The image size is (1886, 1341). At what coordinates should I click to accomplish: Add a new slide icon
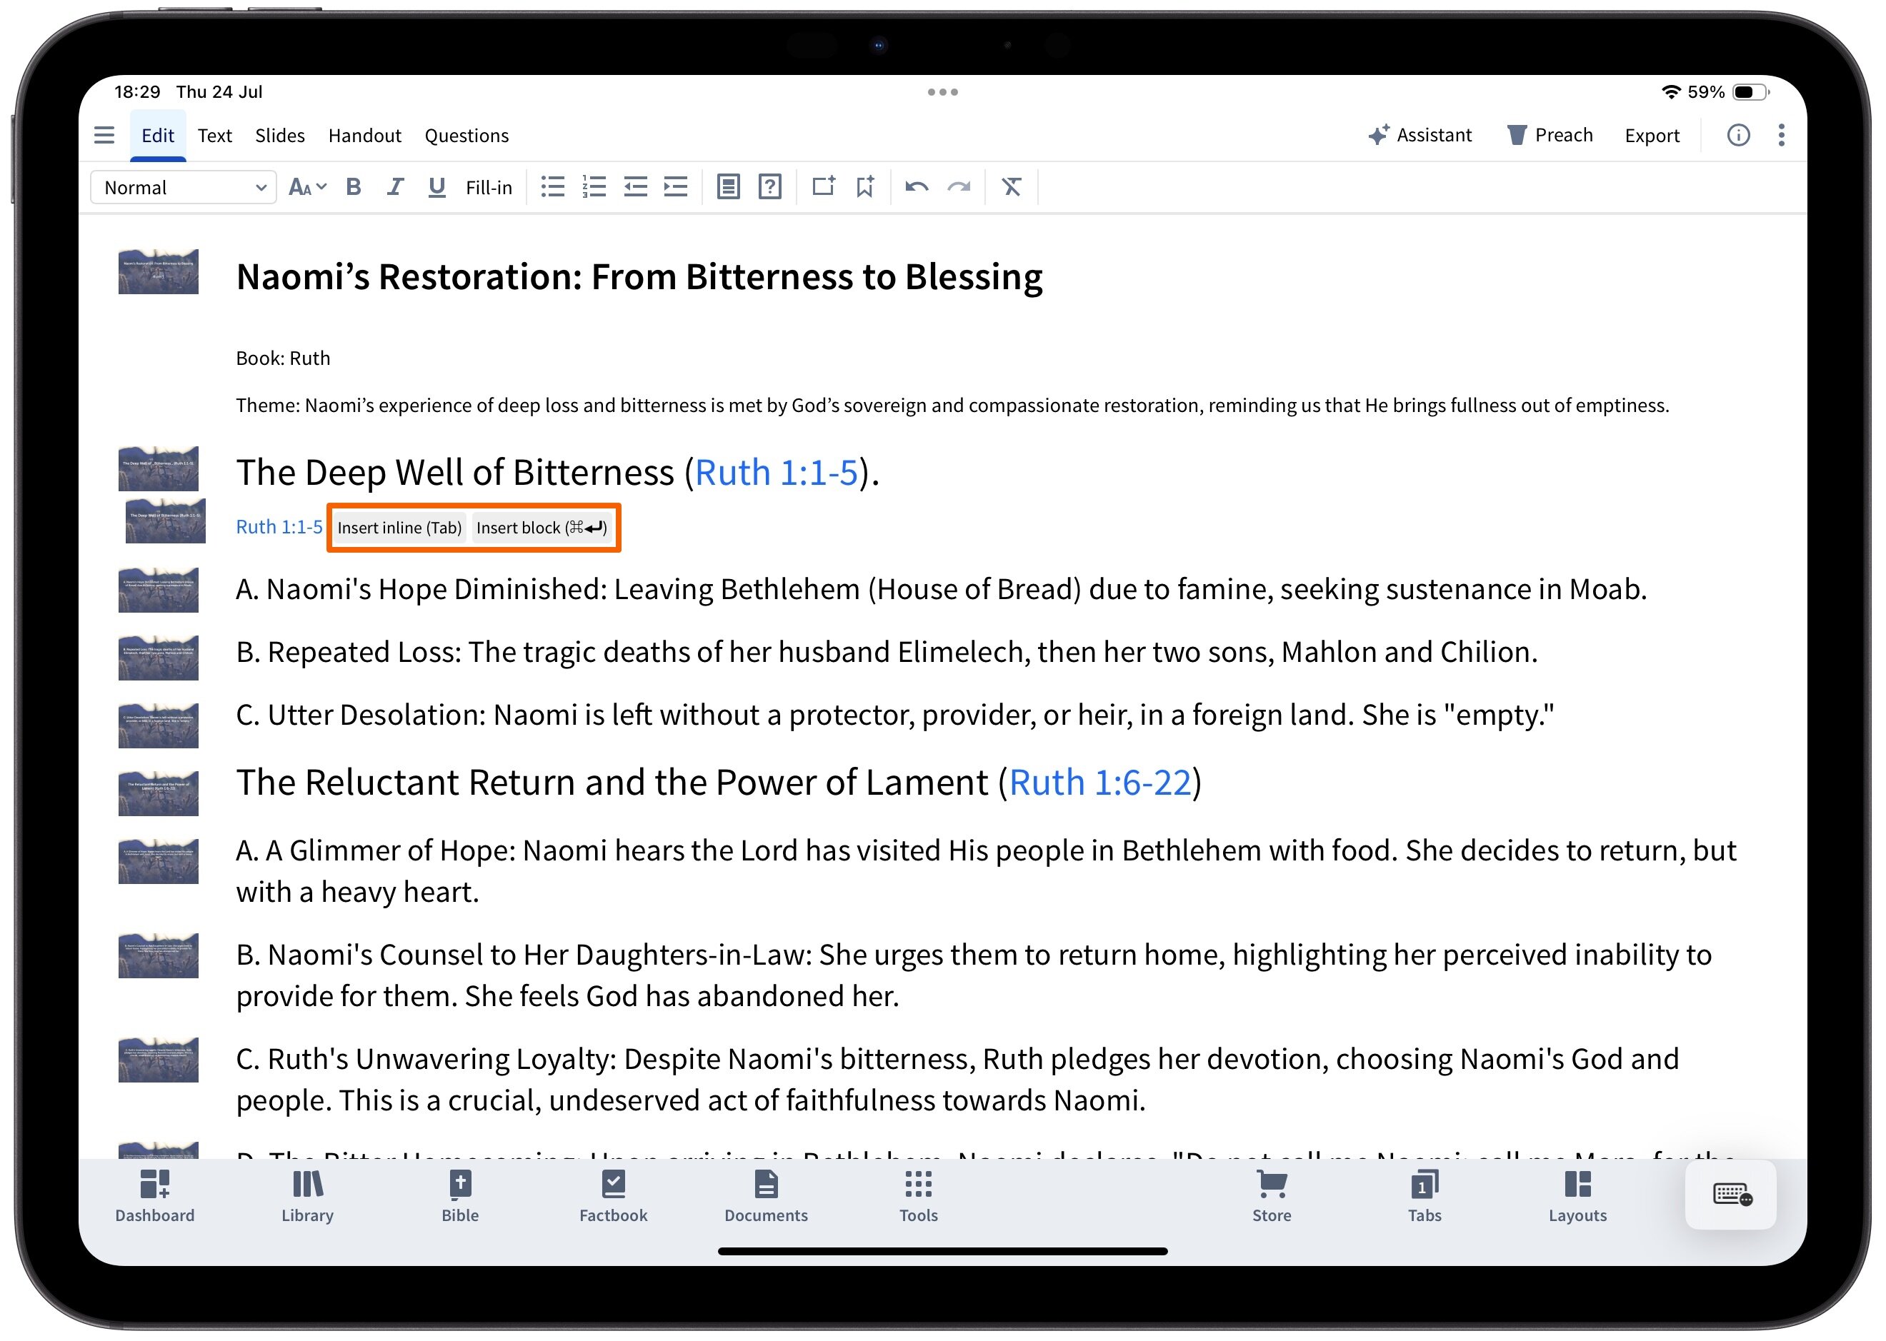(x=823, y=186)
